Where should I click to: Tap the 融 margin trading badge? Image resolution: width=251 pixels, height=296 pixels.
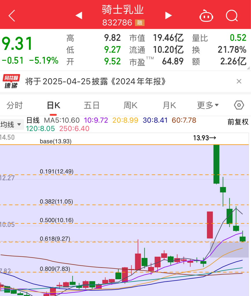[x=140, y=23]
